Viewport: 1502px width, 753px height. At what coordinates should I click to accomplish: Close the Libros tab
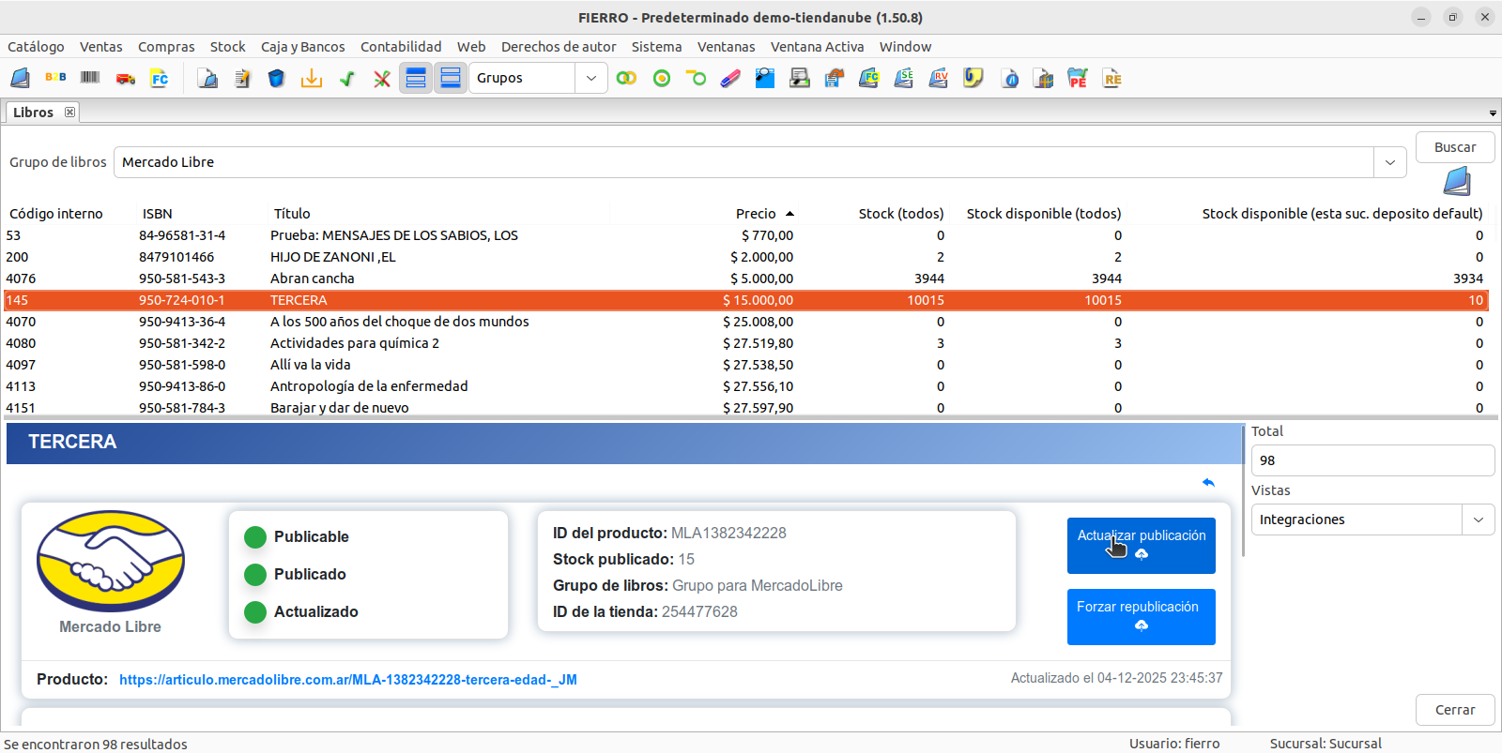69,113
